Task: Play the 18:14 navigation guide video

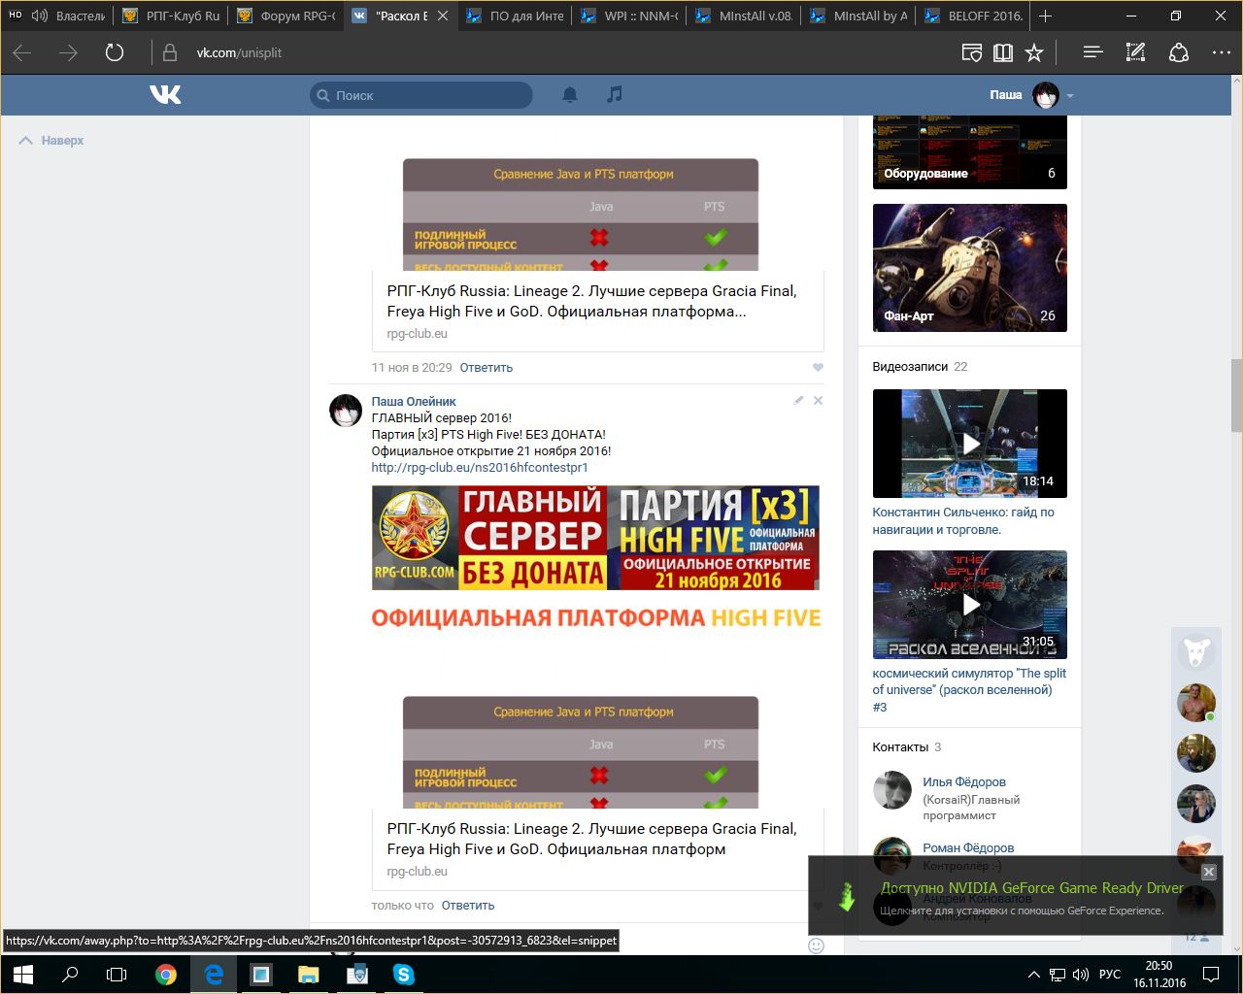Action: (x=969, y=444)
